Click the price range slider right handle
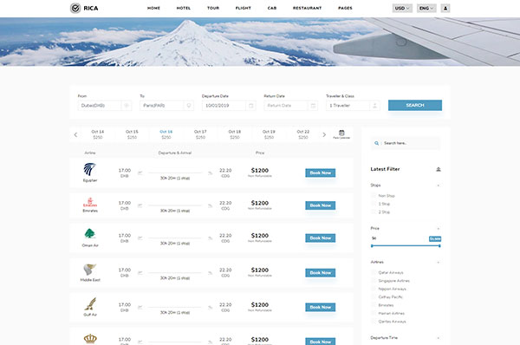Screen dimensions: 520x345 point(439,246)
